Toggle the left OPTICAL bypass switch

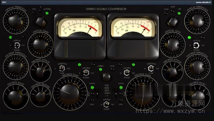(x=17, y=45)
